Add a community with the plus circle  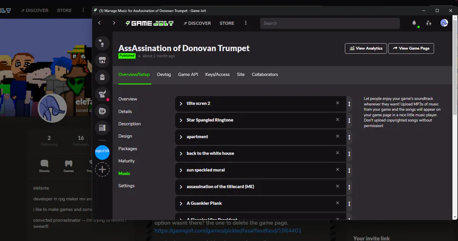pos(102,169)
